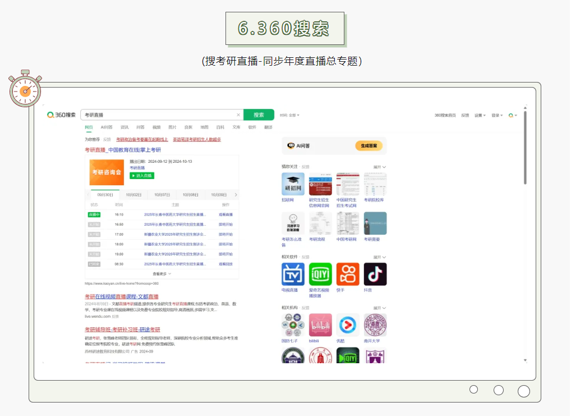Open the 中国研究生招生考试网 thumbnail
This screenshot has height=416, width=571.
(x=348, y=184)
